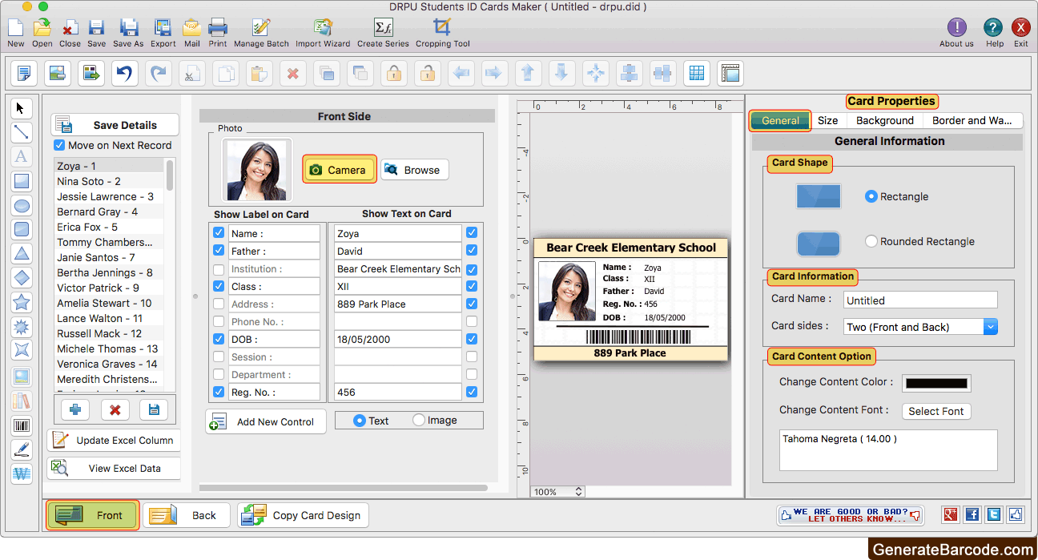Choose the Image radio option

point(419,420)
